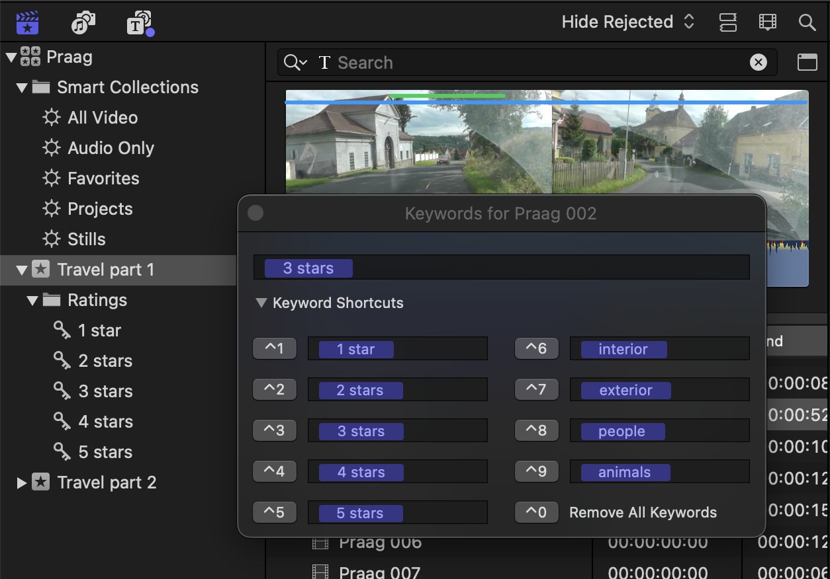
Task: Collapse the Keyword Shortcuts disclosure triangle
Action: coord(261,303)
